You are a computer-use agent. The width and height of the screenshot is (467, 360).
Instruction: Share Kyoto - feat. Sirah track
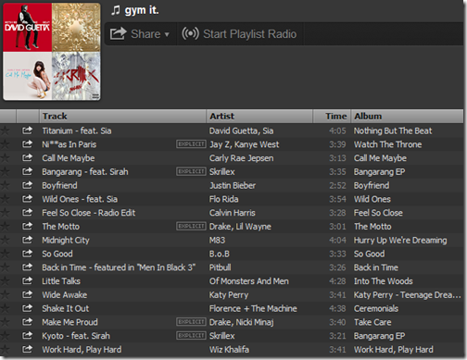click(x=27, y=335)
